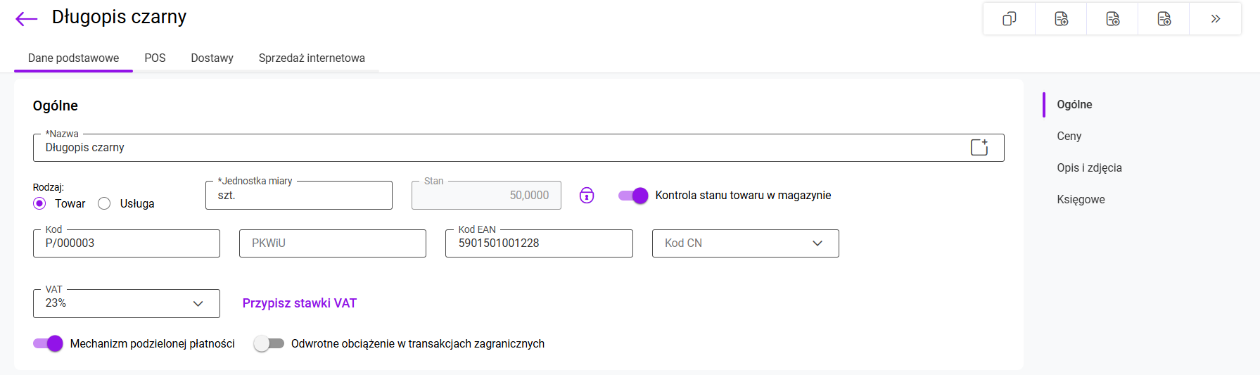Viewport: 1260px width, 375px height.
Task: Open the Sprzedaż internetowa tab
Action: point(312,58)
